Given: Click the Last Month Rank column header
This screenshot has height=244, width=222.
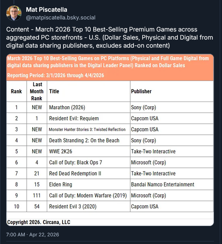Looking at the screenshot, I should pos(37,91).
